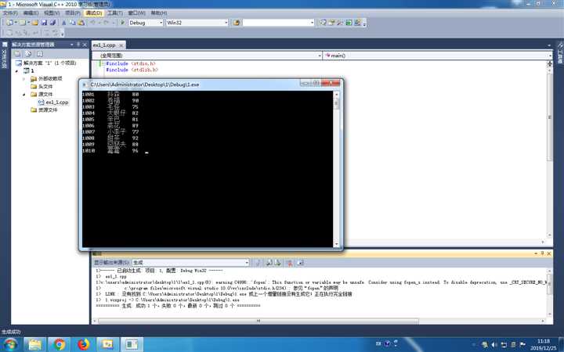Open the 编辑(E) menu
The image size is (564, 352).
coord(31,13)
